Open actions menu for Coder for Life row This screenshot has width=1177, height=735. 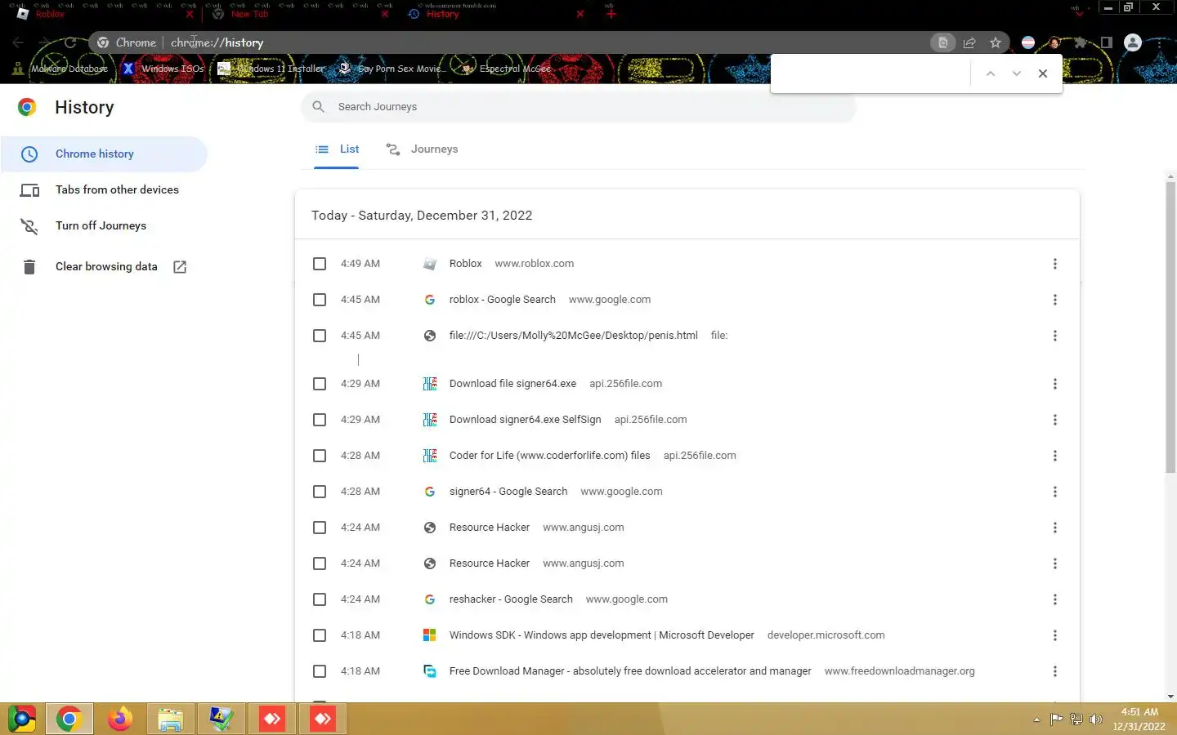click(1055, 456)
